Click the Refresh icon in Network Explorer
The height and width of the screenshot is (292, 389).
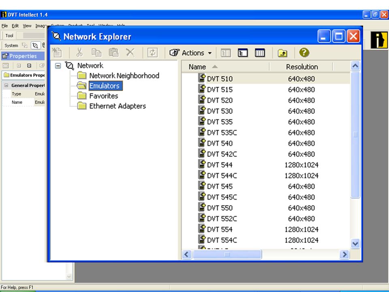pos(152,53)
